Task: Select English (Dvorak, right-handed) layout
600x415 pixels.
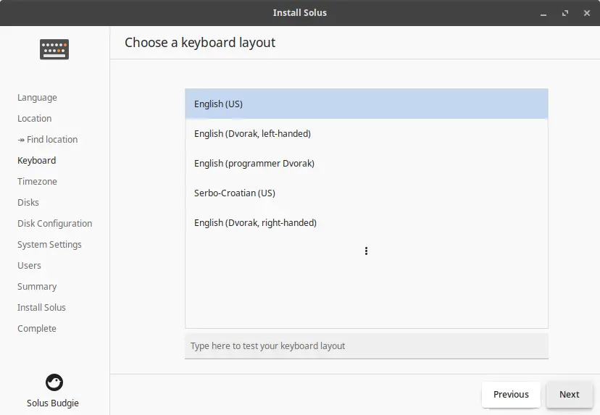Action: click(x=367, y=223)
